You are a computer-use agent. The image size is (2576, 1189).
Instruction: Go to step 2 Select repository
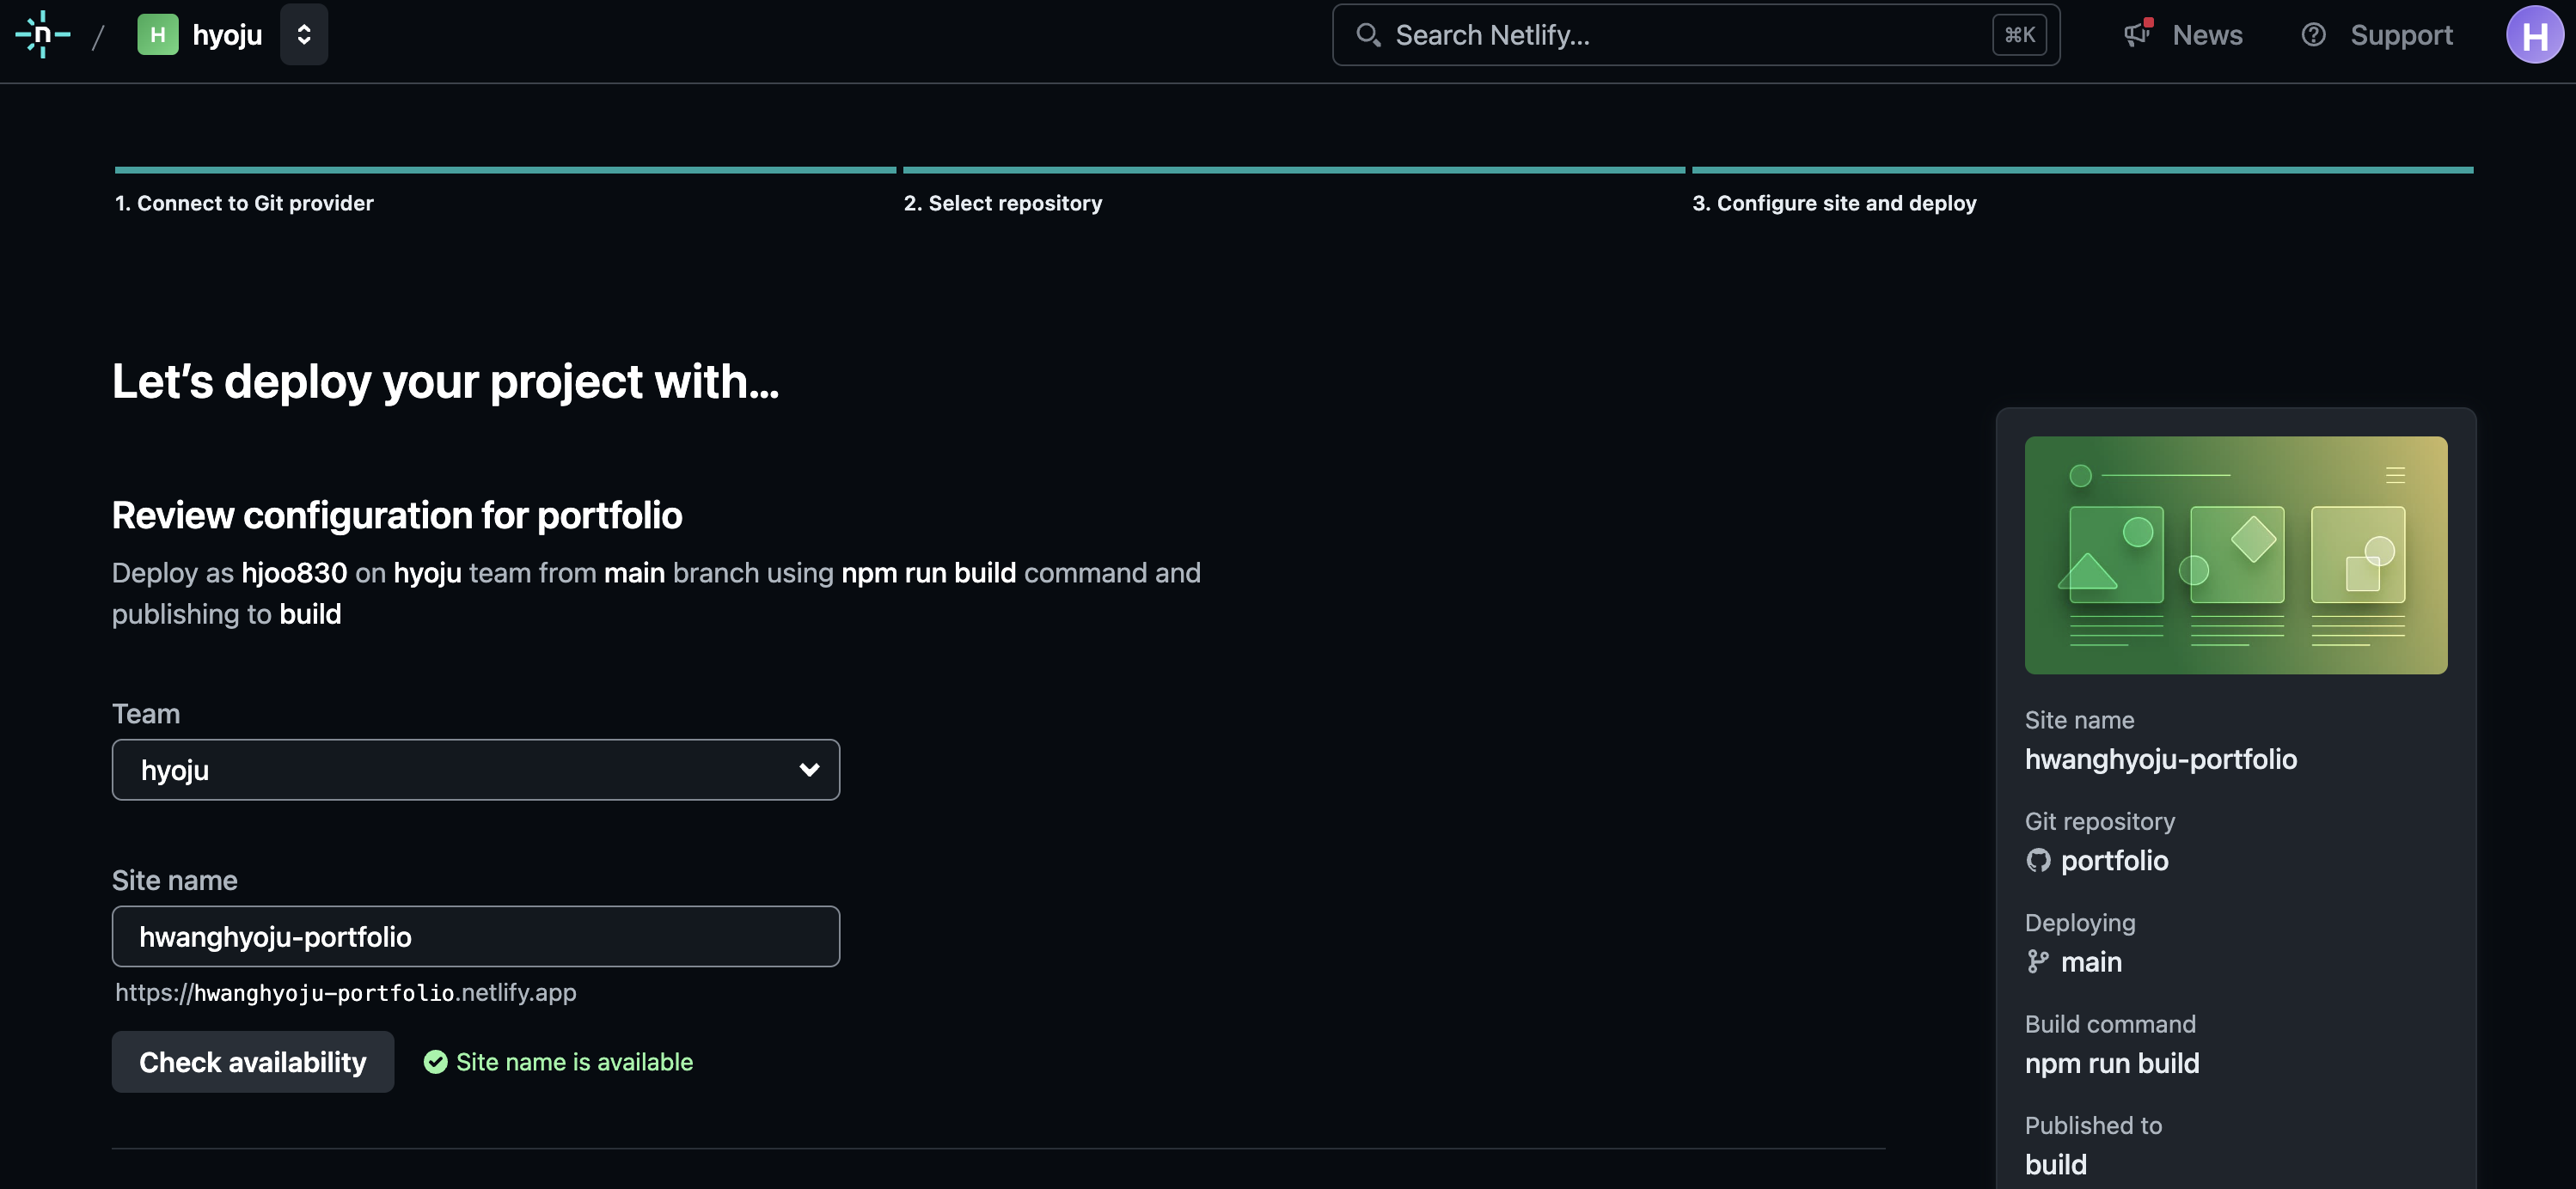[x=1002, y=203]
